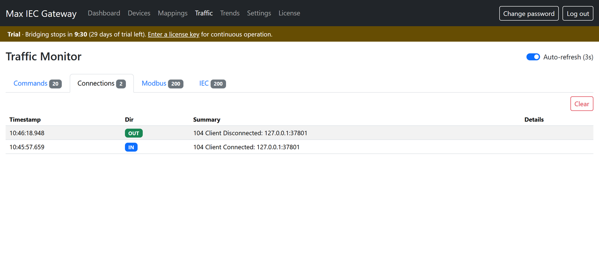This screenshot has height=262, width=599.
Task: Follow the Enter a license key link
Action: (x=174, y=34)
